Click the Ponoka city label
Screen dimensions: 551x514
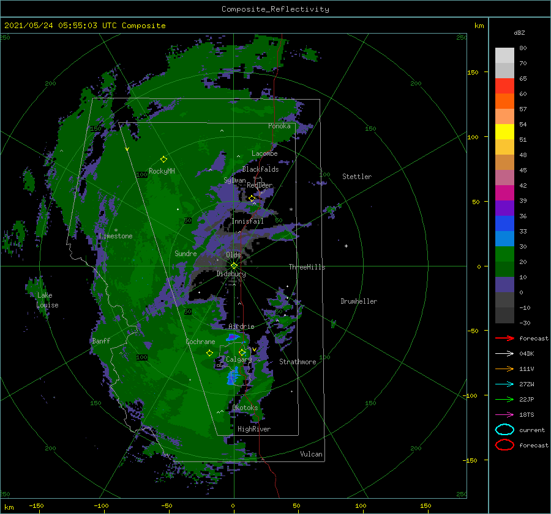click(279, 126)
